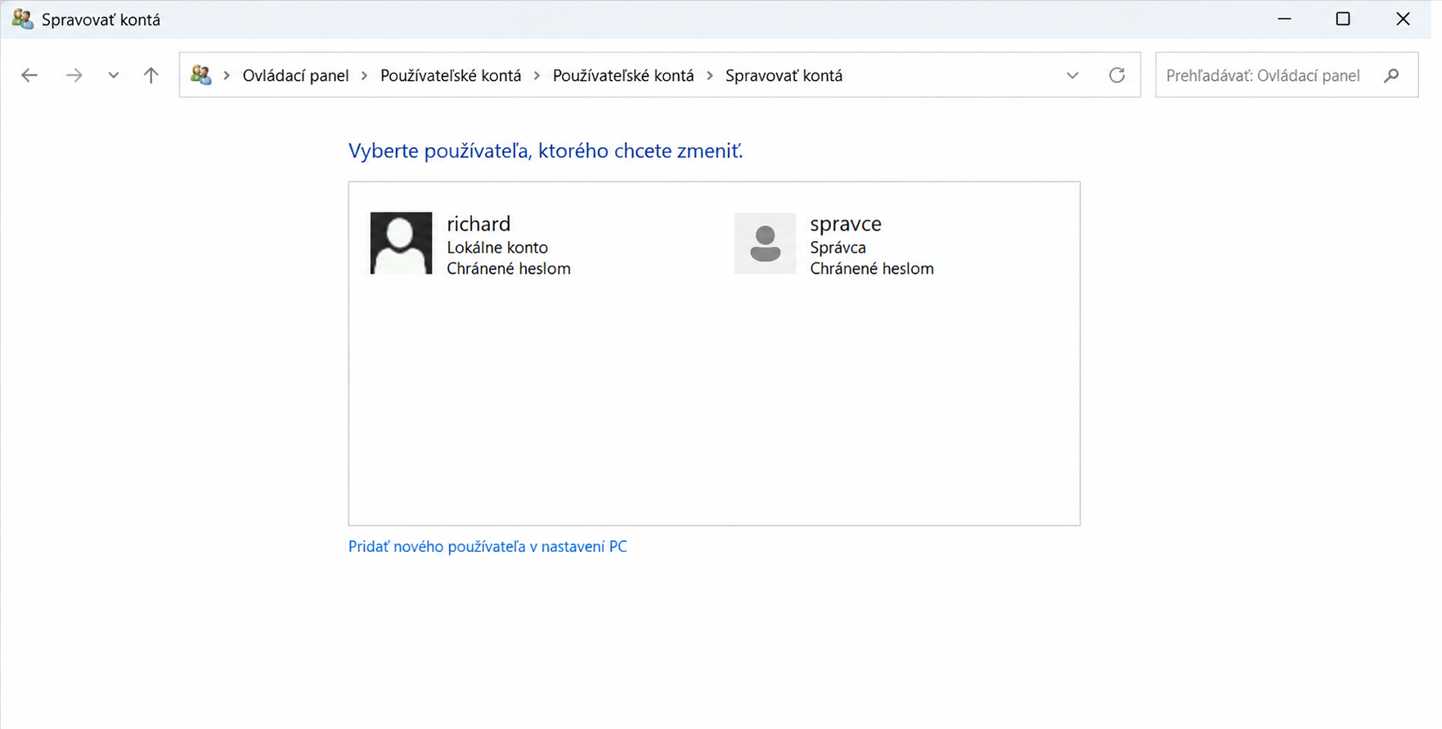Open the richard account name
This screenshot has height=729, width=1442.
[478, 223]
